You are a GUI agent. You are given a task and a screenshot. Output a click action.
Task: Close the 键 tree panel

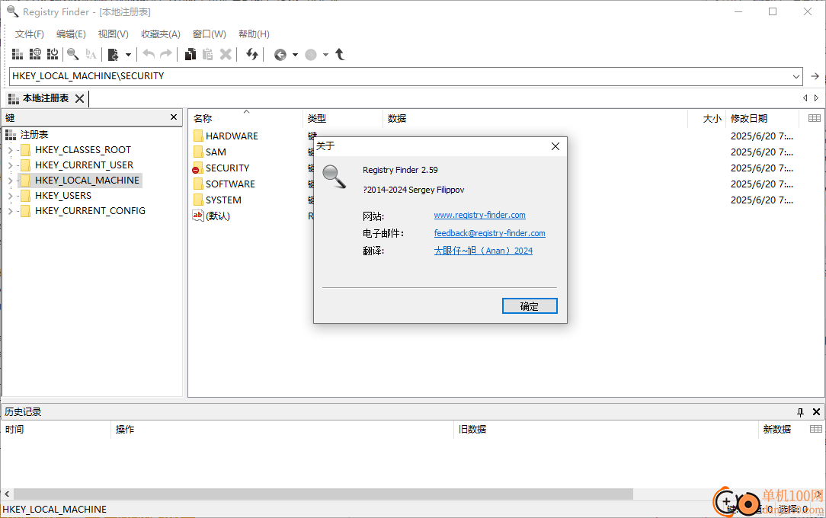(x=174, y=117)
